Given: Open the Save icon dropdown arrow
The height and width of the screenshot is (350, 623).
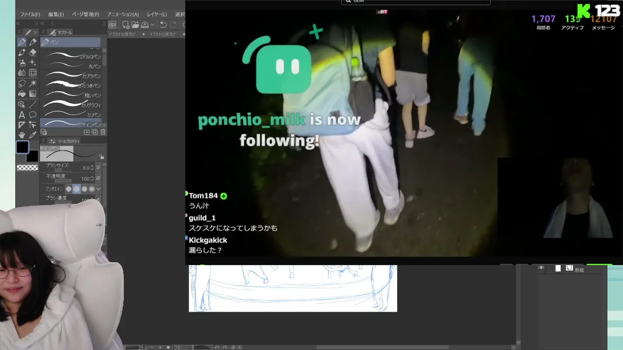Looking at the screenshot, I should 152,25.
